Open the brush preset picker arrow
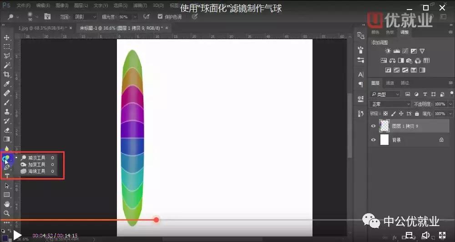The width and height of the screenshot is (455, 242). (37, 17)
